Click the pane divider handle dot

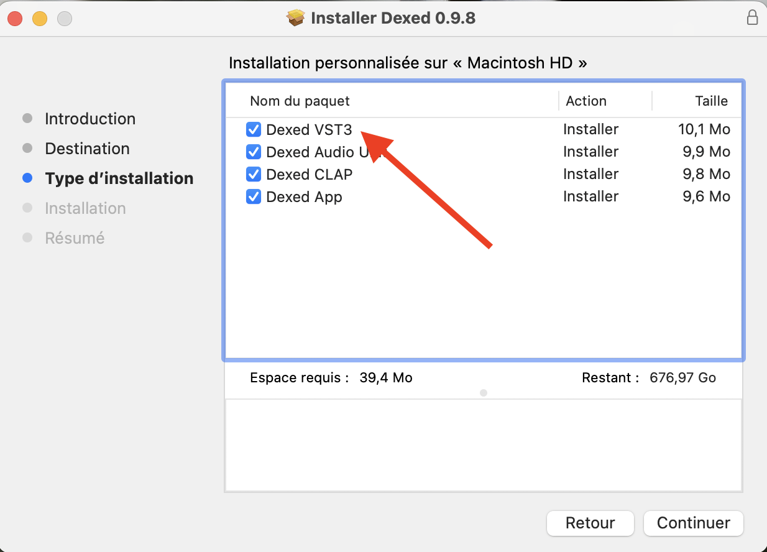pyautogui.click(x=484, y=393)
